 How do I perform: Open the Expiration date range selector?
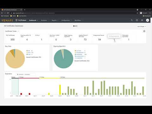[x=26, y=74]
